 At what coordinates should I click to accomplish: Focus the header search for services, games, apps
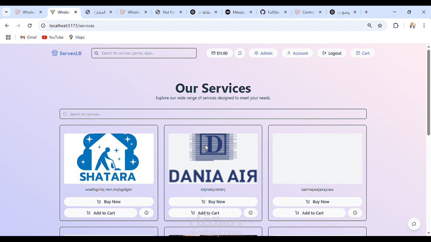click(x=144, y=53)
